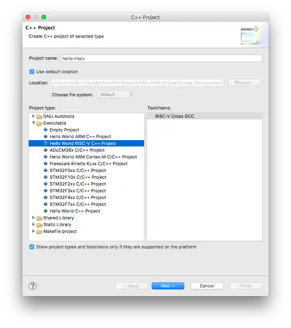Click the Freescale Kinetis KLxx bullet icon

pyautogui.click(x=46, y=163)
